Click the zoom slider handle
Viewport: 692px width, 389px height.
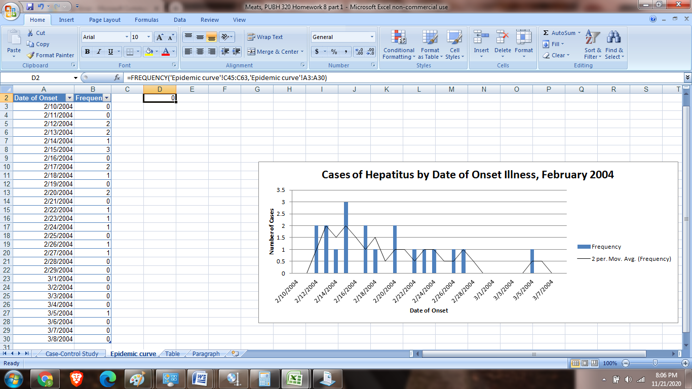(x=655, y=363)
